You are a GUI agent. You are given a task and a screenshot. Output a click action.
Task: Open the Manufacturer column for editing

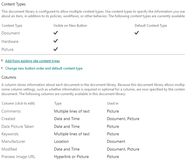pyautogui.click(x=13, y=141)
